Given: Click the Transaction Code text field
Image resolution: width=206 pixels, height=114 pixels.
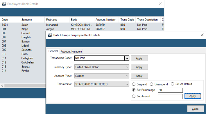Looking at the screenshot, I should coord(99,58).
